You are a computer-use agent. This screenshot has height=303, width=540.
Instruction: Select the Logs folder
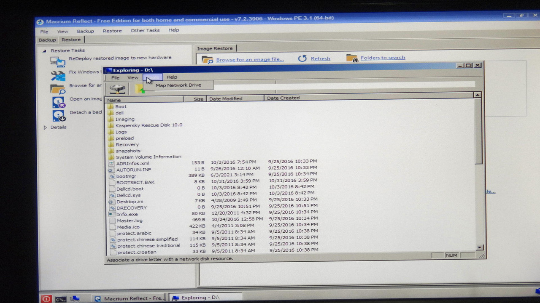pos(117,132)
